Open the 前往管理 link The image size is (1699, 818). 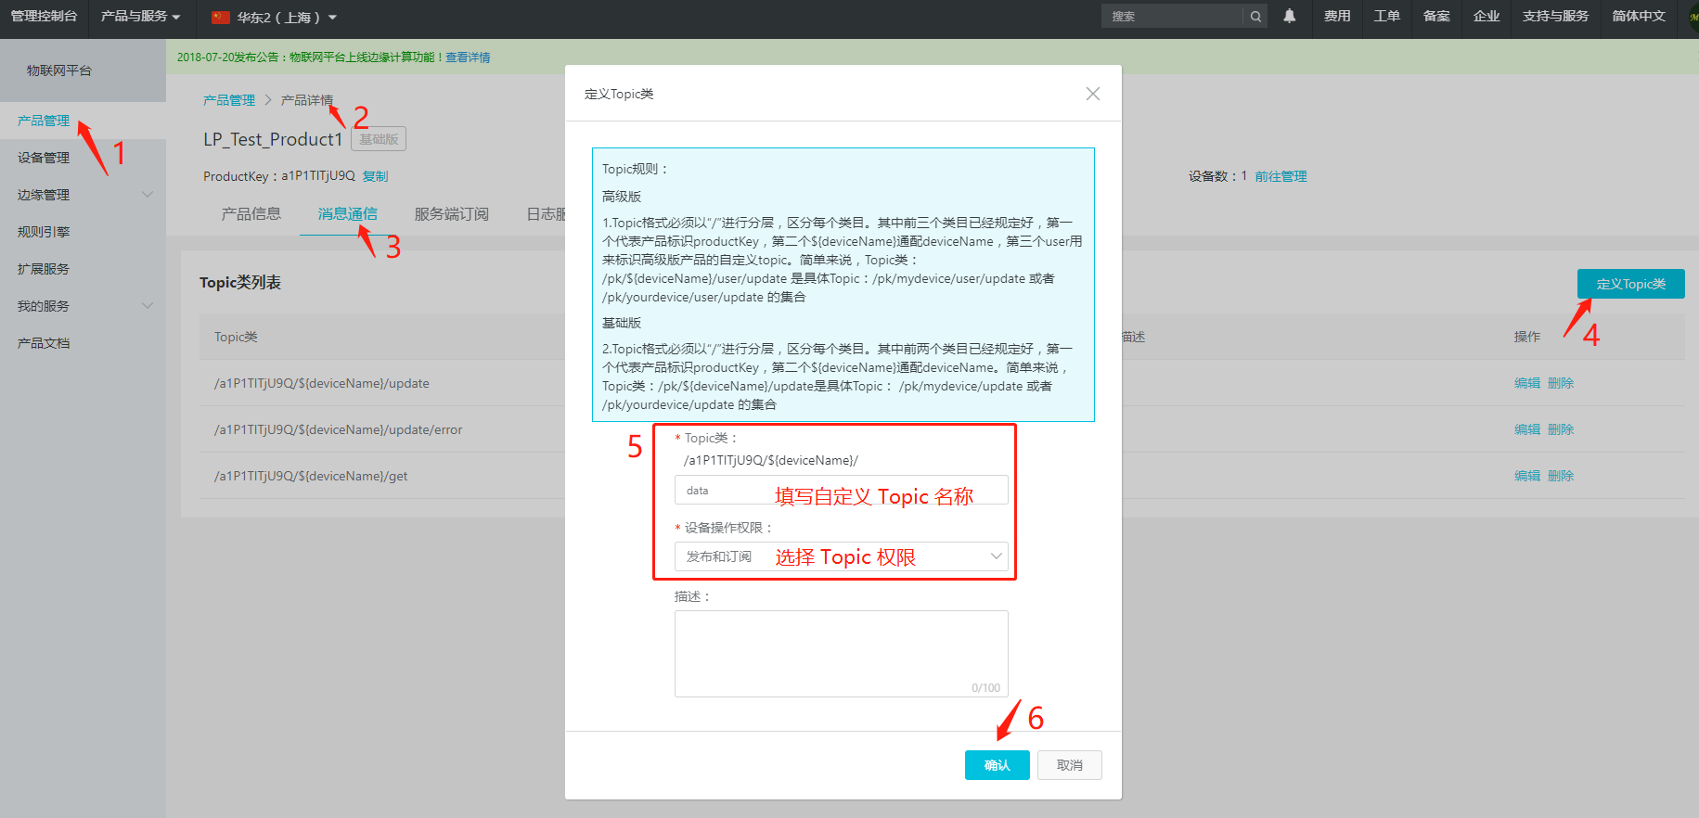(x=1281, y=176)
